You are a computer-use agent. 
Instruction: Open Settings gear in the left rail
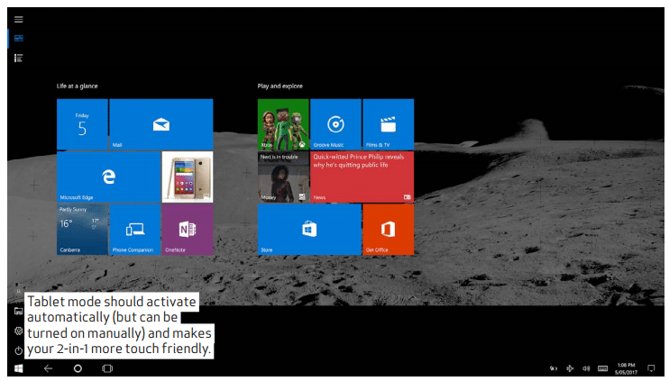tap(18, 331)
